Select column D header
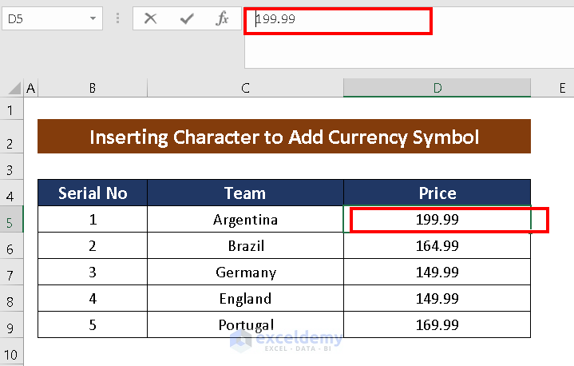The image size is (574, 366). pyautogui.click(x=437, y=88)
